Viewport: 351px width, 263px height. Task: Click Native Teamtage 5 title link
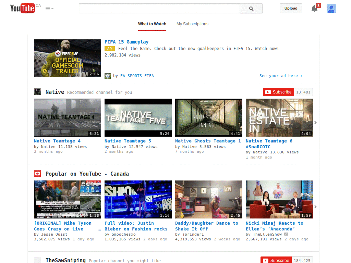pyautogui.click(x=128, y=141)
